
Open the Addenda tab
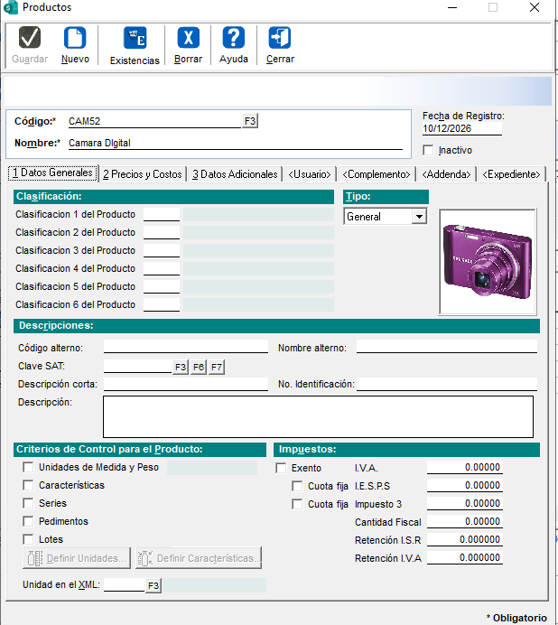pyautogui.click(x=446, y=174)
